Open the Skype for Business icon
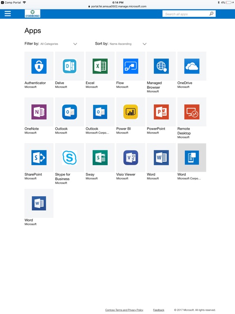235x314 pixels. point(69,157)
